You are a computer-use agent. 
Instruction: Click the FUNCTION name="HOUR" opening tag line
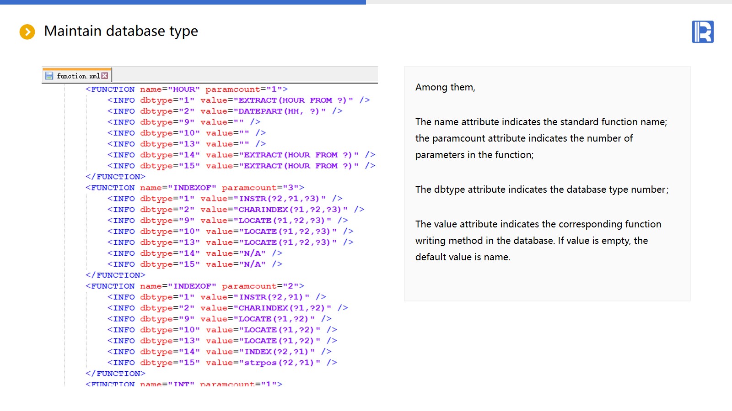186,89
